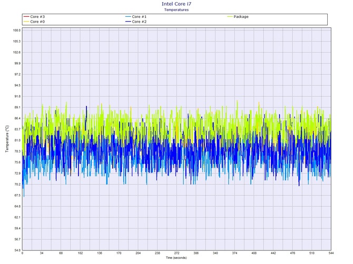
Task: Click the green Package color line
Action: click(230, 17)
